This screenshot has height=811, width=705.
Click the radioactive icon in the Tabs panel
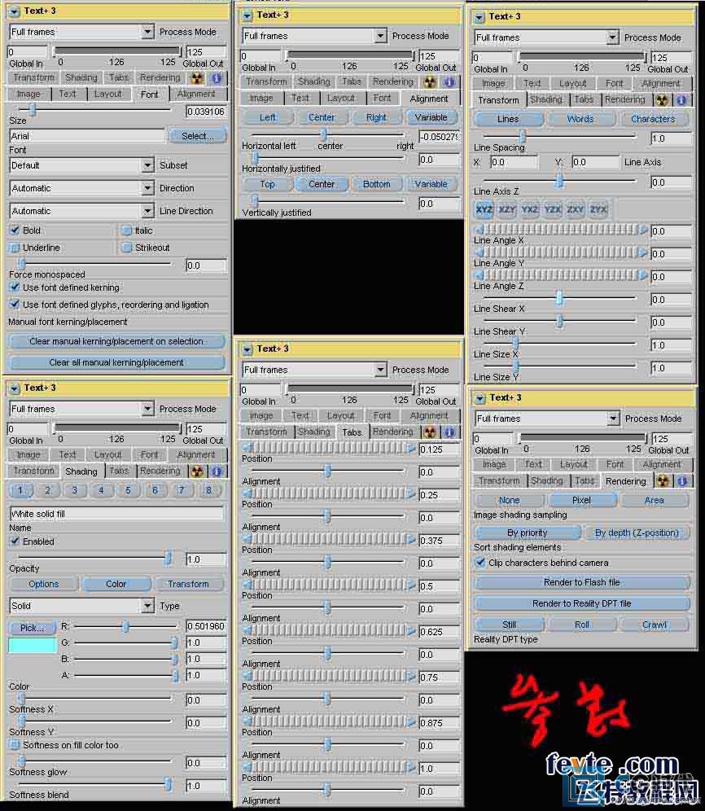(x=429, y=432)
